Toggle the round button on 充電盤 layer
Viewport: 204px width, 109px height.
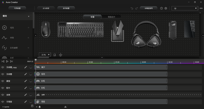[31, 101]
